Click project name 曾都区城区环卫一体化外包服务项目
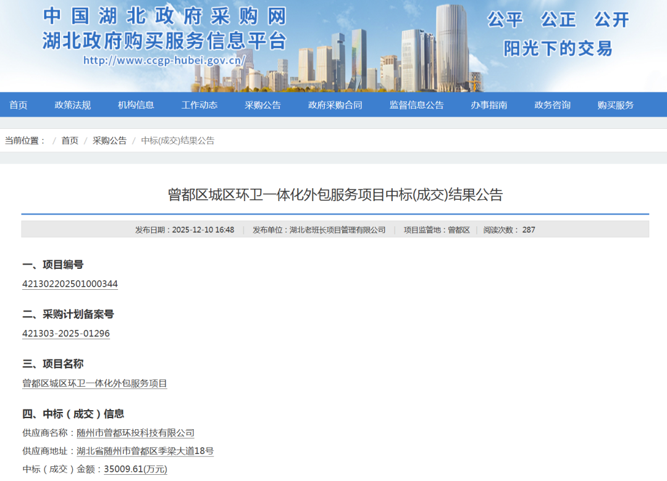This screenshot has width=667, height=481. (x=94, y=384)
